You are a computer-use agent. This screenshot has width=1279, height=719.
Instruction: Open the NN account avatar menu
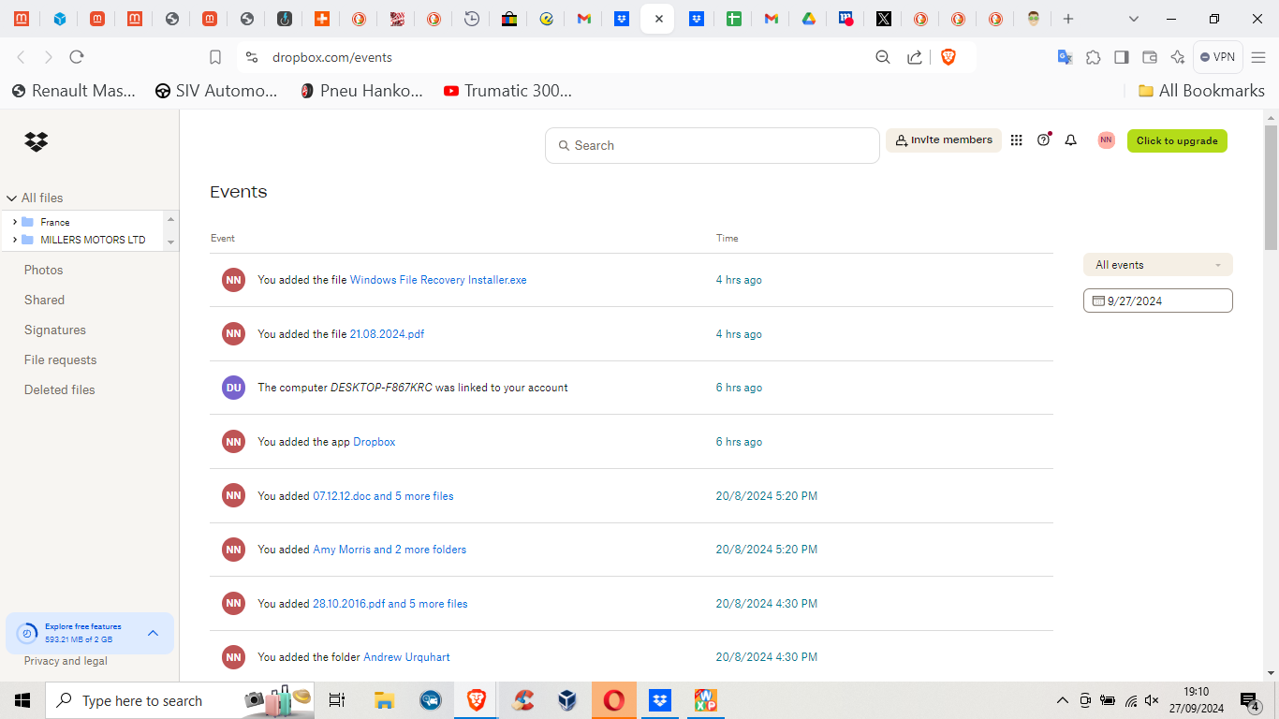click(1106, 140)
